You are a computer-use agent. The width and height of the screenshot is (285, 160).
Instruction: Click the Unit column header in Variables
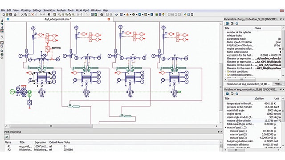[277, 99]
